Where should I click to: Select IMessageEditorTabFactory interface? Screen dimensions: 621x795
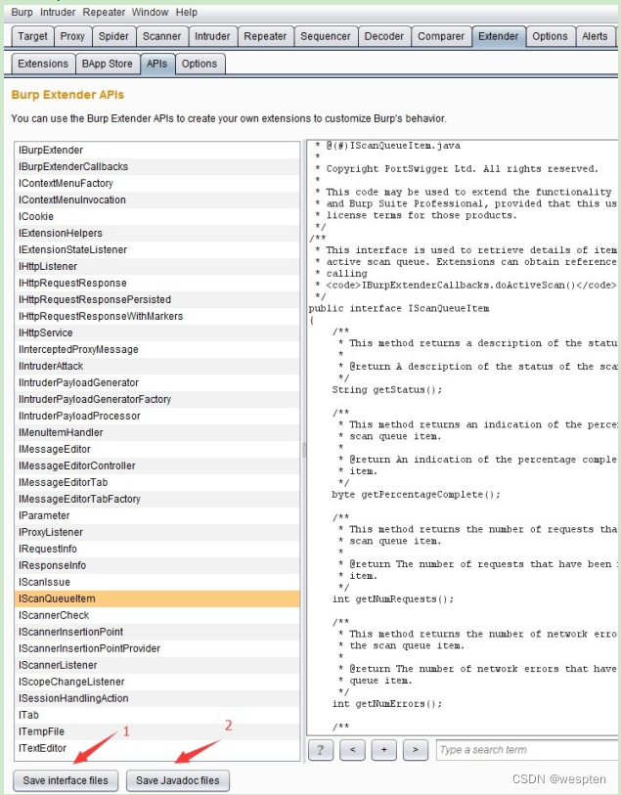157,500
